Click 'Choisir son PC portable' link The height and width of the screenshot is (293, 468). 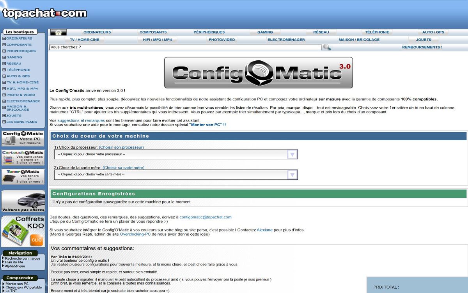tap(23, 287)
